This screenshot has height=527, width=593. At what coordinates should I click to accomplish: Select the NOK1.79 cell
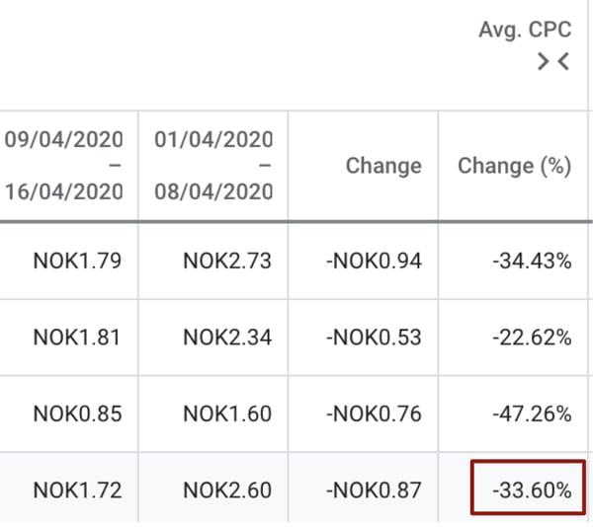(x=77, y=261)
